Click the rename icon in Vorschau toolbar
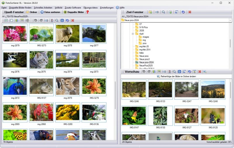 pyautogui.click(x=164, y=72)
